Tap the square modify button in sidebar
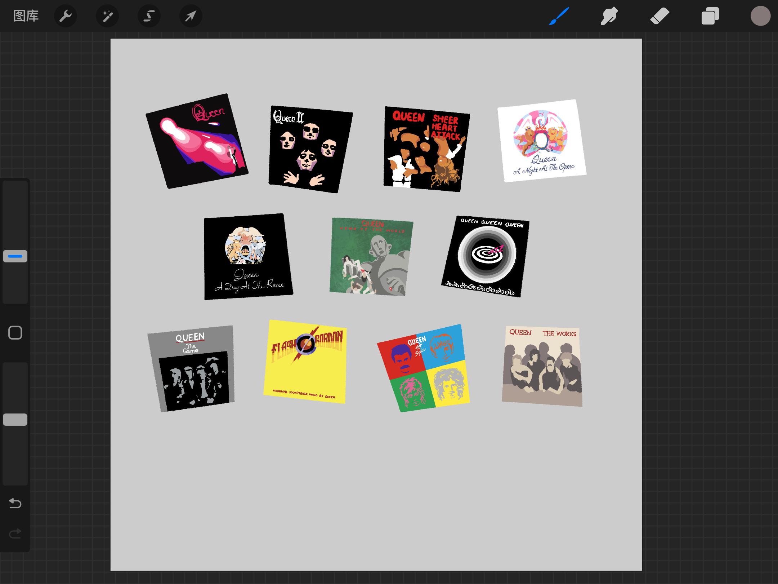 coord(15,333)
